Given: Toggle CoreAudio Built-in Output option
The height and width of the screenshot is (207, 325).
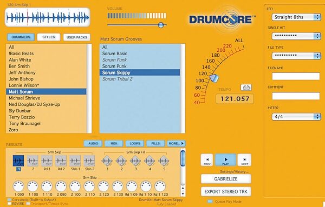Looking at the screenshot, I should (x=9, y=200).
